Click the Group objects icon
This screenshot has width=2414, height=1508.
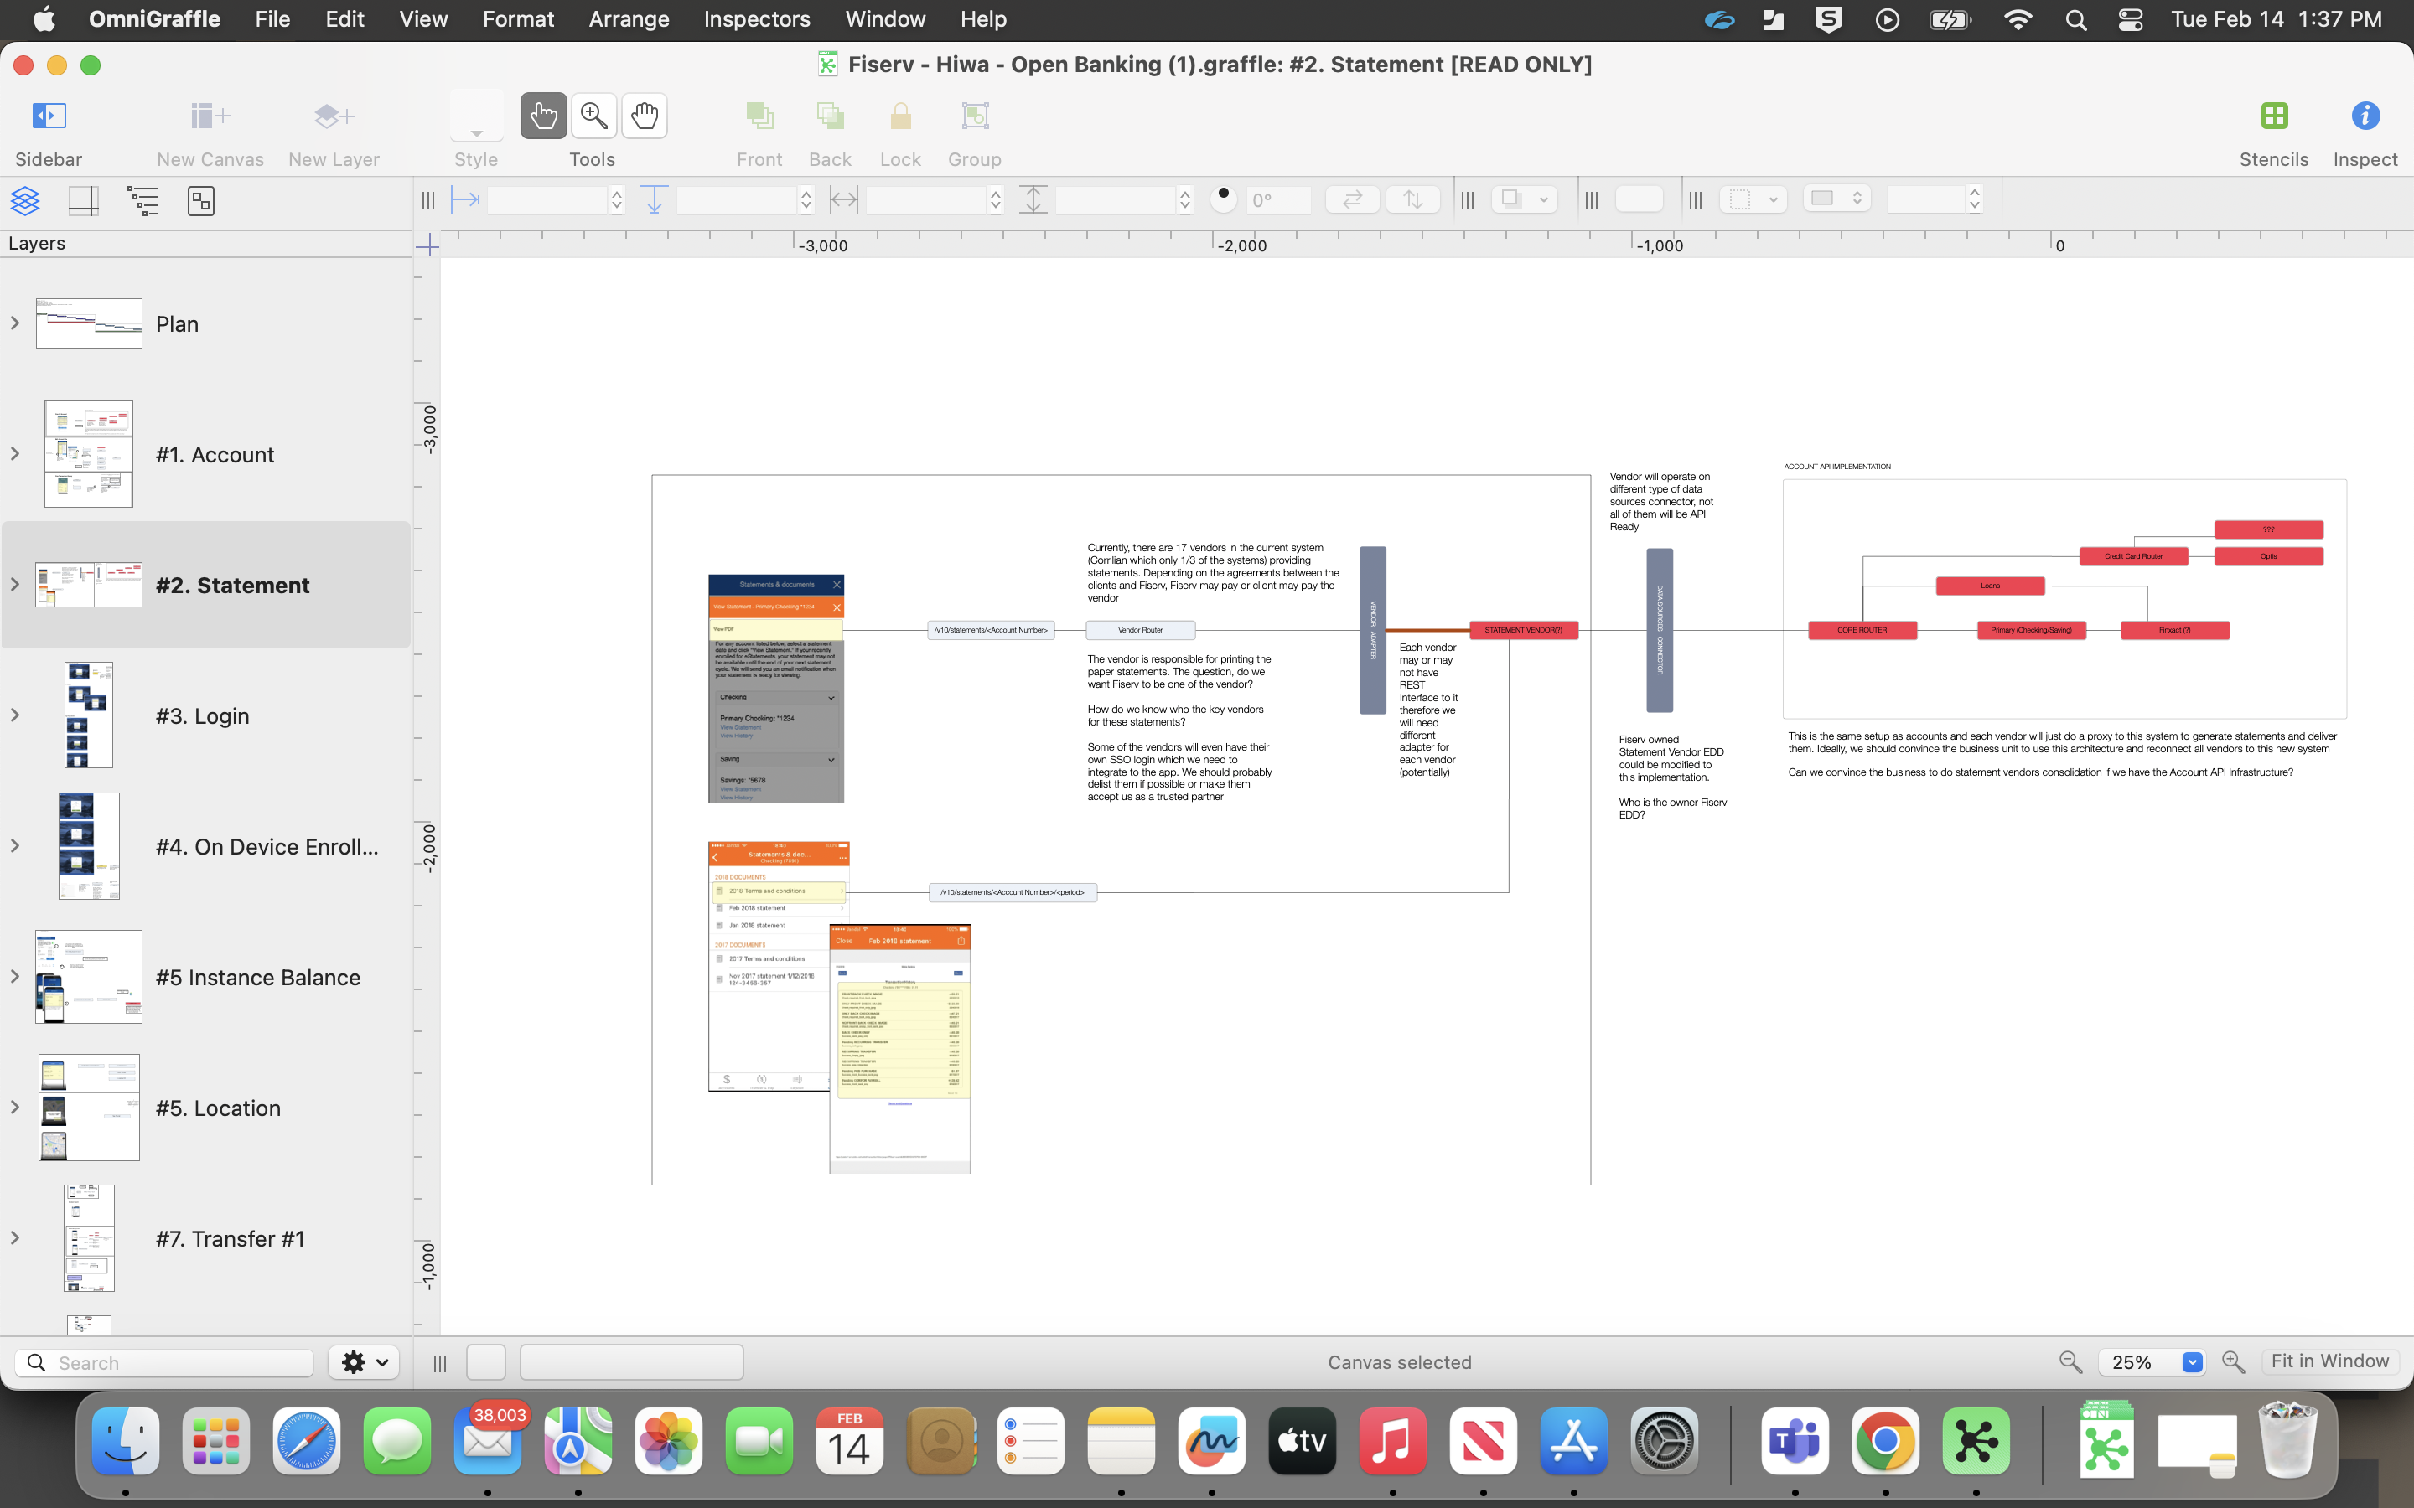tap(975, 115)
